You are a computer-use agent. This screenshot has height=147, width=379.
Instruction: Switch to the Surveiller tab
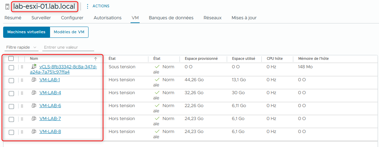pyautogui.click(x=41, y=17)
